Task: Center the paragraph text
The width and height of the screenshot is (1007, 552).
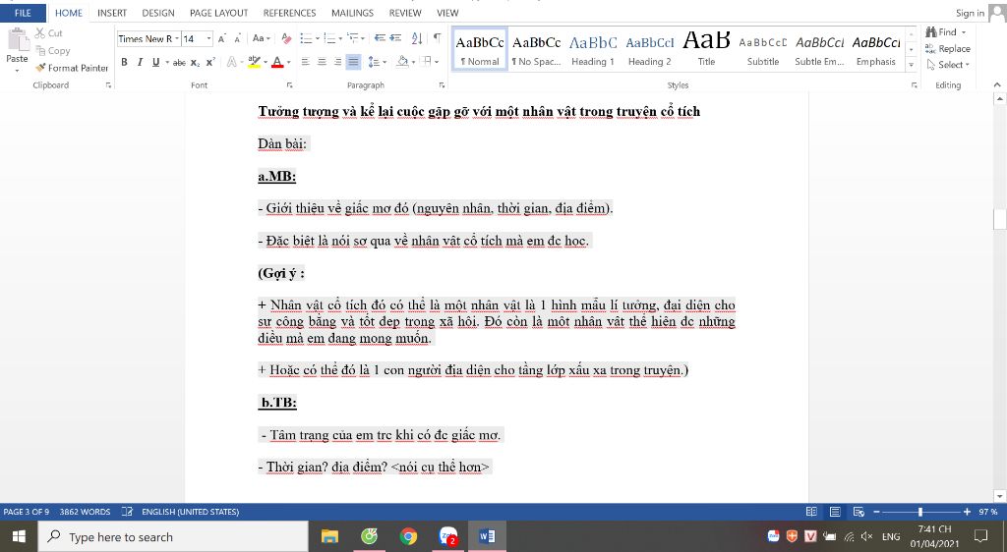Action: [322, 62]
